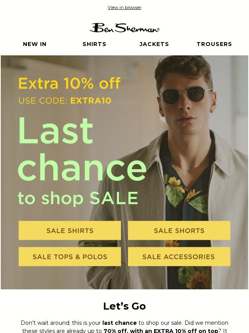Open the SALE TOPS & POLOS button
This screenshot has height=333, width=249.
pyautogui.click(x=70, y=257)
